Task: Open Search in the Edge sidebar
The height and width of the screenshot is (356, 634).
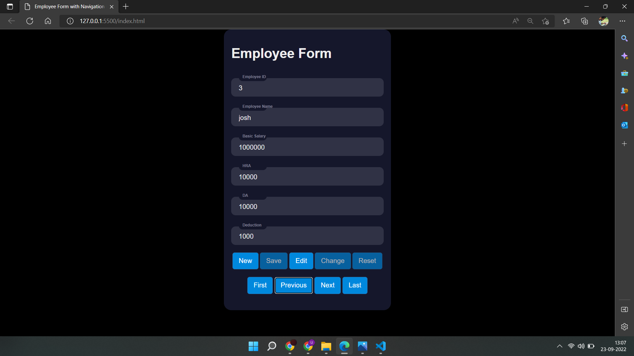Action: tap(624, 38)
